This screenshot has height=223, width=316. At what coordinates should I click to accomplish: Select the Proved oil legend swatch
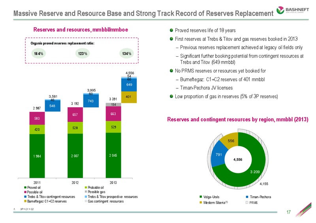click(x=25, y=188)
